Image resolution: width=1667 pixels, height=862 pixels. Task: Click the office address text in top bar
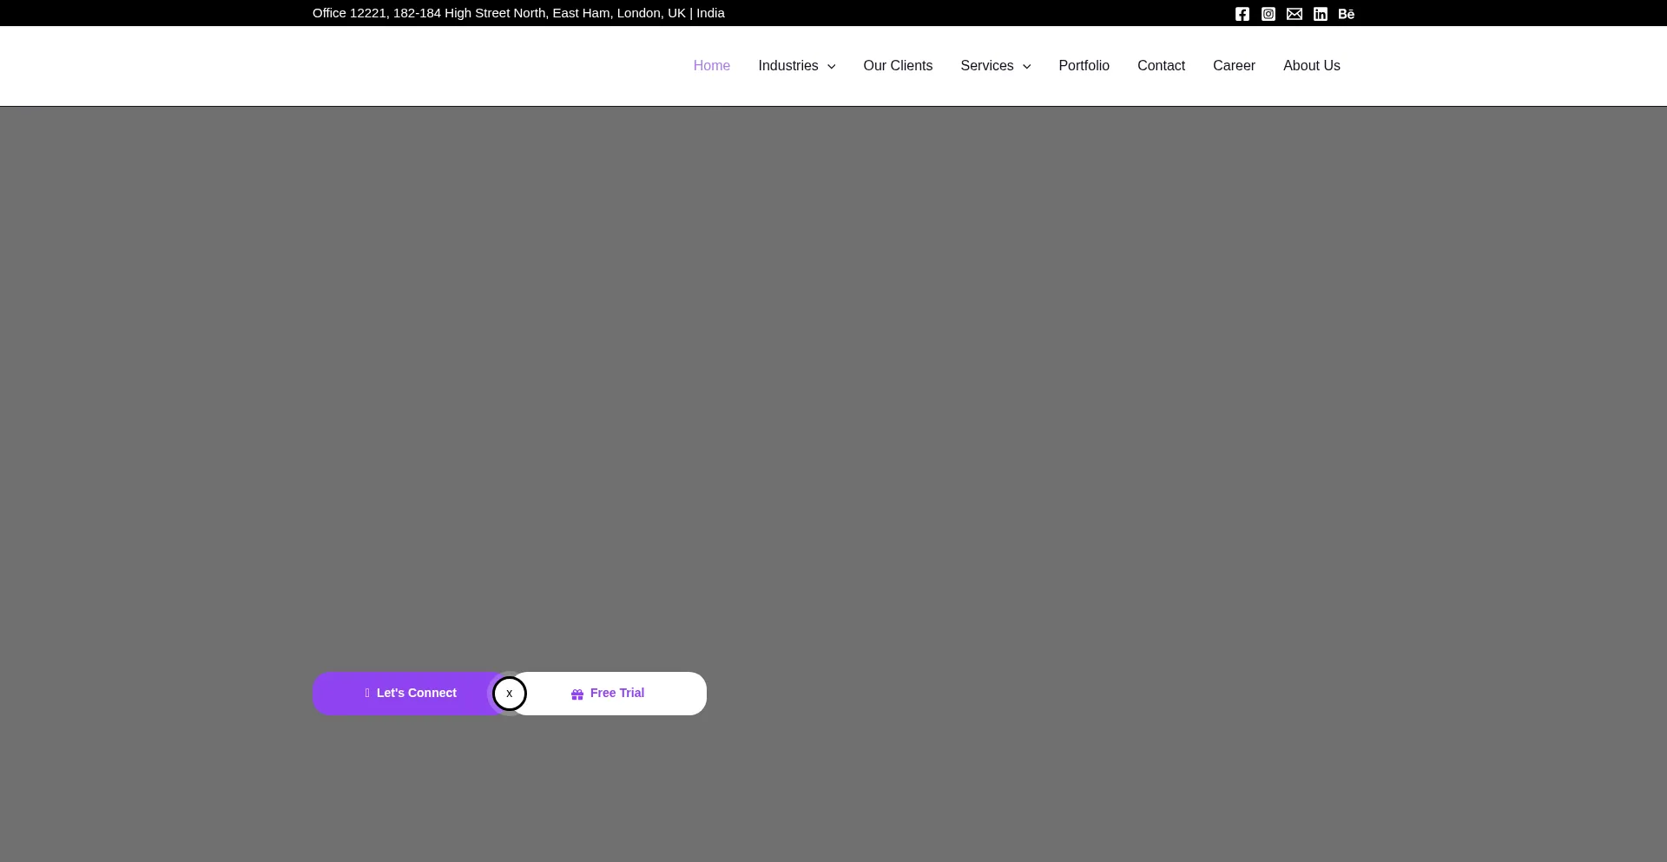click(518, 13)
